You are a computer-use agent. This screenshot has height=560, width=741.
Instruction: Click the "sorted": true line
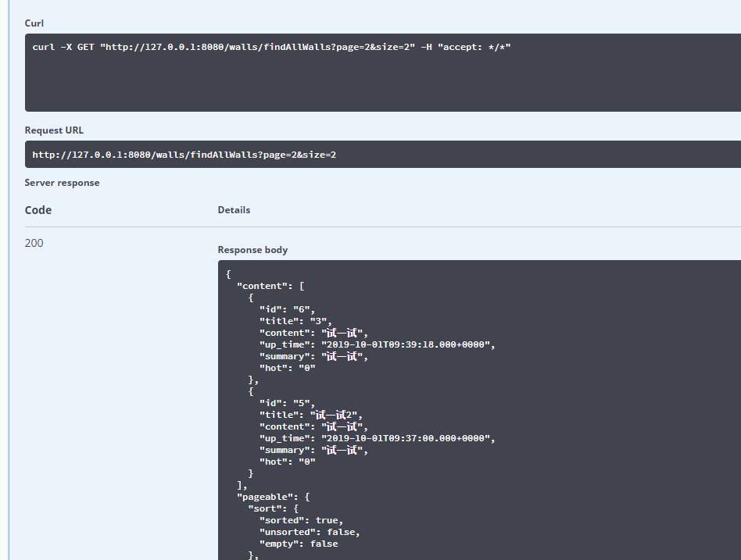[301, 520]
